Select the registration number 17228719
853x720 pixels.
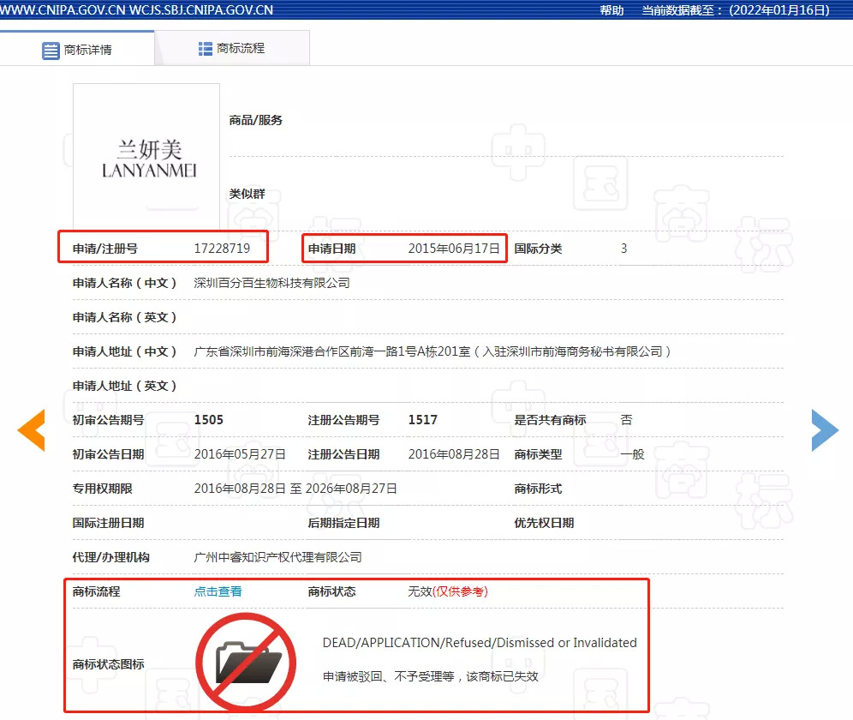222,249
